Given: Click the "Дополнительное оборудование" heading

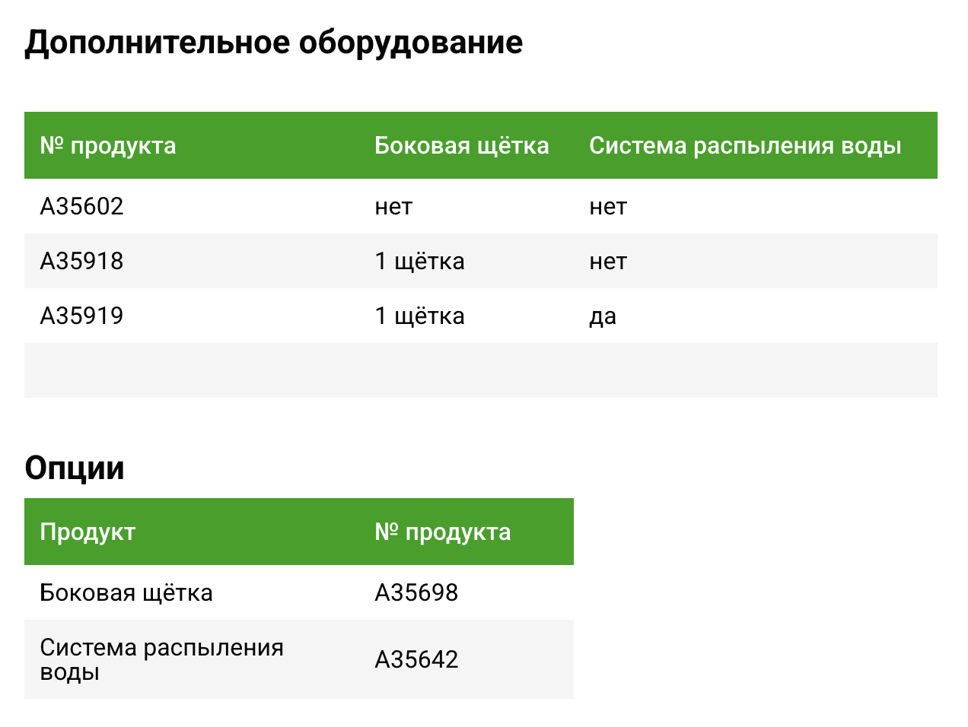Looking at the screenshot, I should (273, 43).
